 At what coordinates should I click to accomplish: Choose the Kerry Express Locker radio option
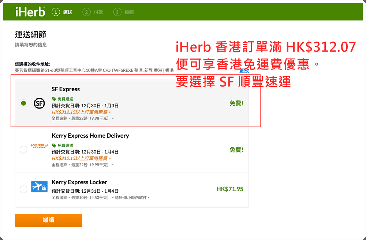[23, 189]
